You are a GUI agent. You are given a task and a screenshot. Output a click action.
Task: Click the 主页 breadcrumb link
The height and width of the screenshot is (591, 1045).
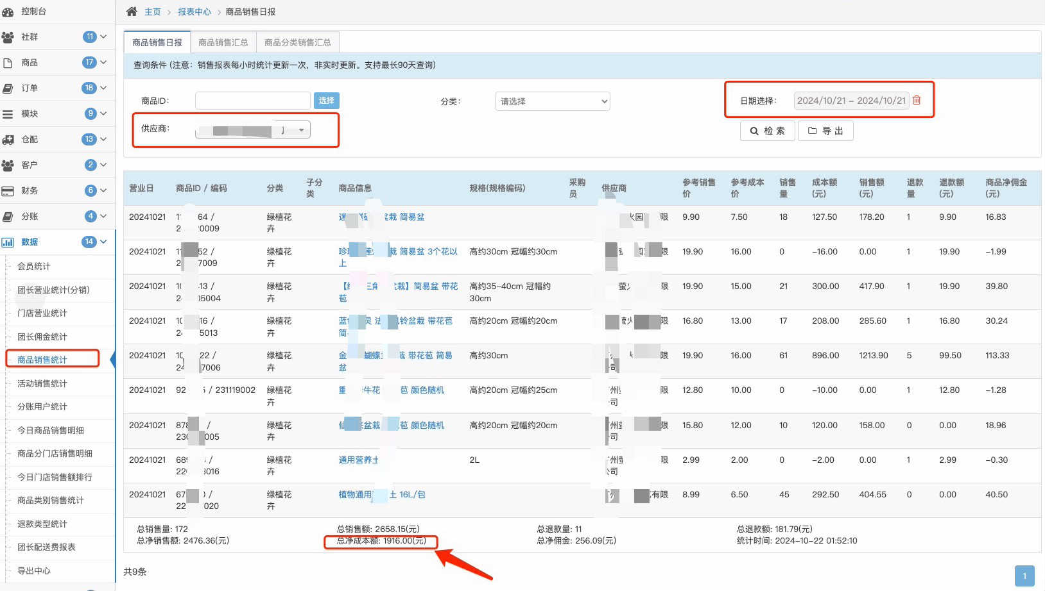(x=153, y=12)
